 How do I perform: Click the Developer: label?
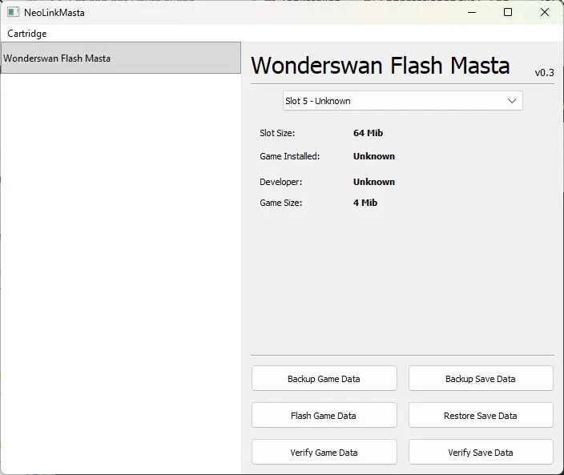coord(281,182)
